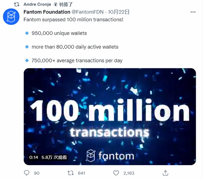This screenshot has width=203, height=179.
Task: Play the 100 million transactions video
Action: [110, 117]
